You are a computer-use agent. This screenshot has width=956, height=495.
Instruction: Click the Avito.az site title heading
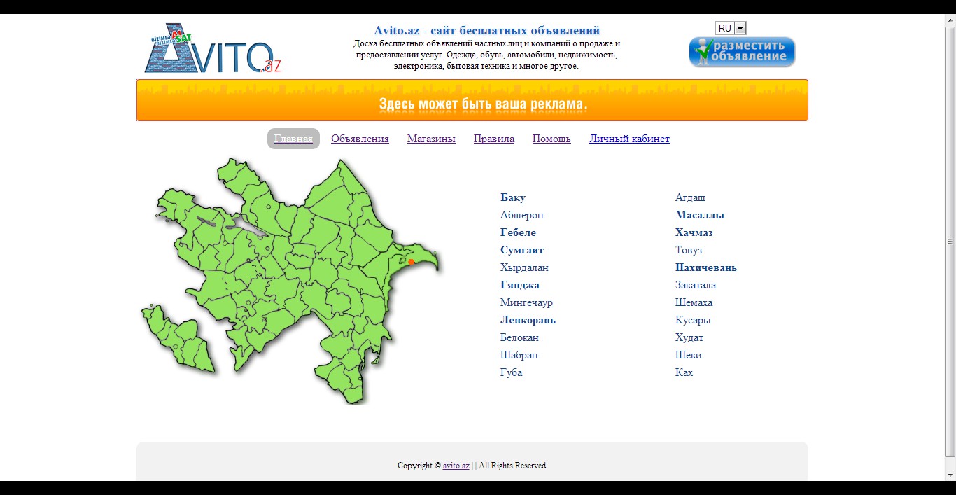pyautogui.click(x=487, y=31)
